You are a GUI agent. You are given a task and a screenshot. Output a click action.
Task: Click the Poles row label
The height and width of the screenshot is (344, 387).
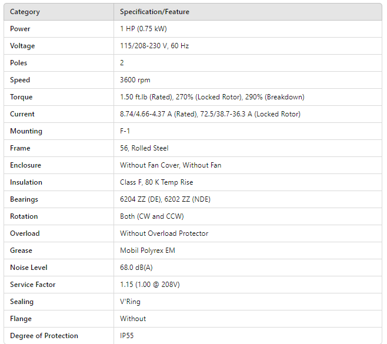coord(19,63)
